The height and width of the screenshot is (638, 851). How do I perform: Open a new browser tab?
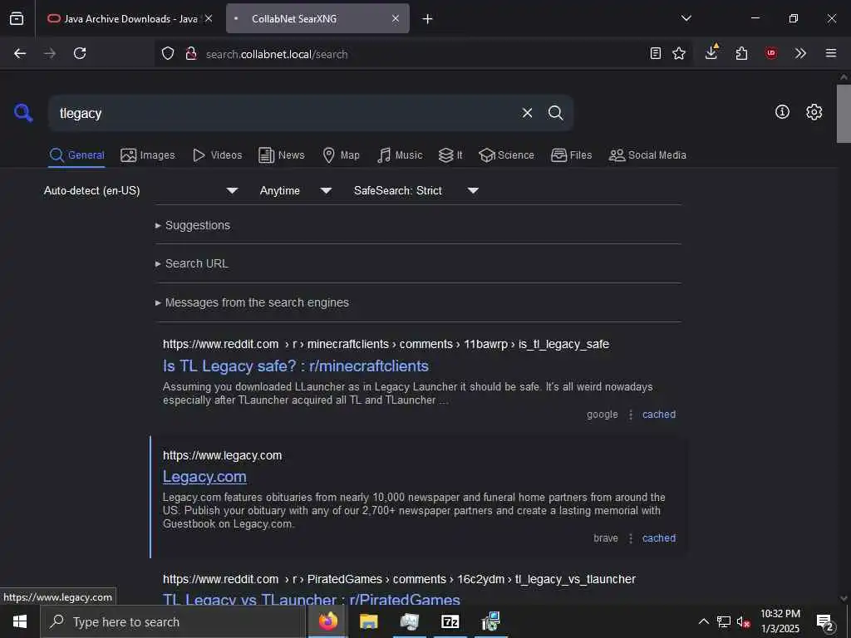[x=428, y=19]
